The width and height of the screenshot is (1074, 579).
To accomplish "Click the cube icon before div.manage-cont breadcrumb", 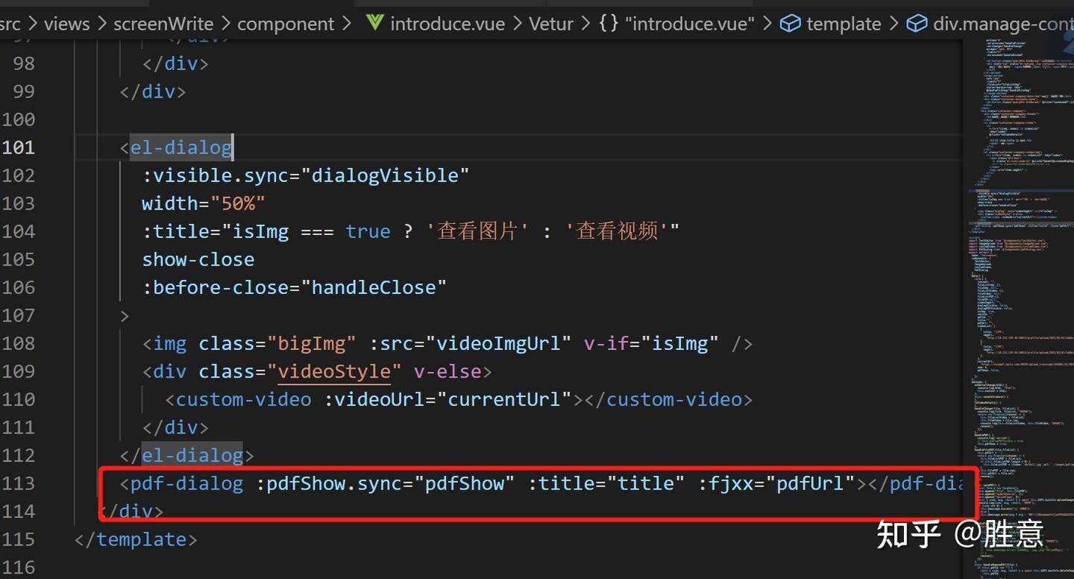I will click(917, 23).
